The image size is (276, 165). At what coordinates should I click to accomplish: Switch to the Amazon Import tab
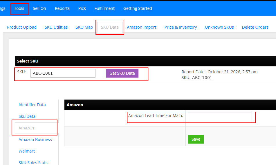(142, 27)
